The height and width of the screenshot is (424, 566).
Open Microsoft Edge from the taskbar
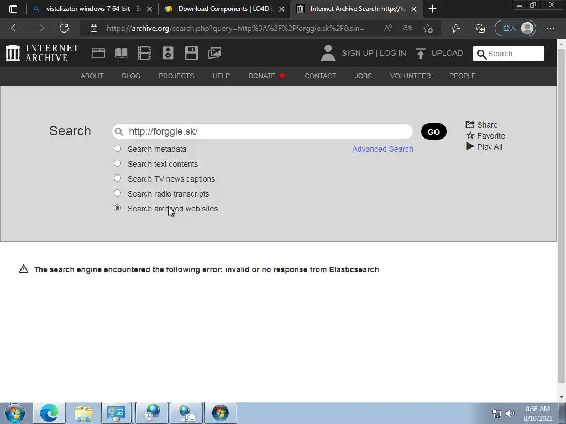(x=49, y=413)
